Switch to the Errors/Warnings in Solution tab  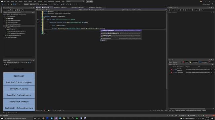pyautogui.click(x=193, y=110)
